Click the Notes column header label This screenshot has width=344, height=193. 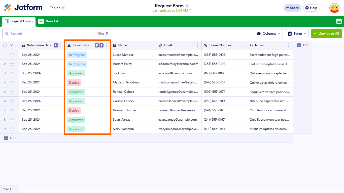(x=259, y=45)
